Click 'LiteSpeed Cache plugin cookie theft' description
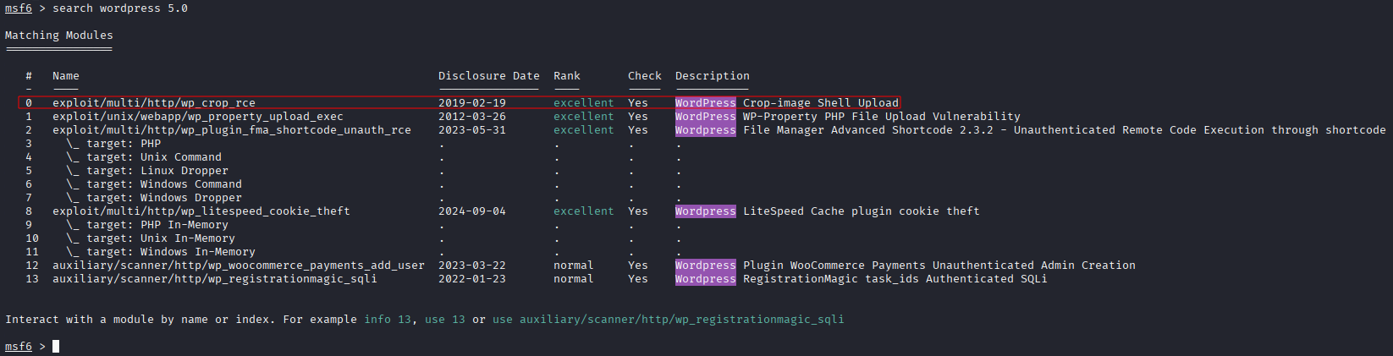 pos(862,211)
